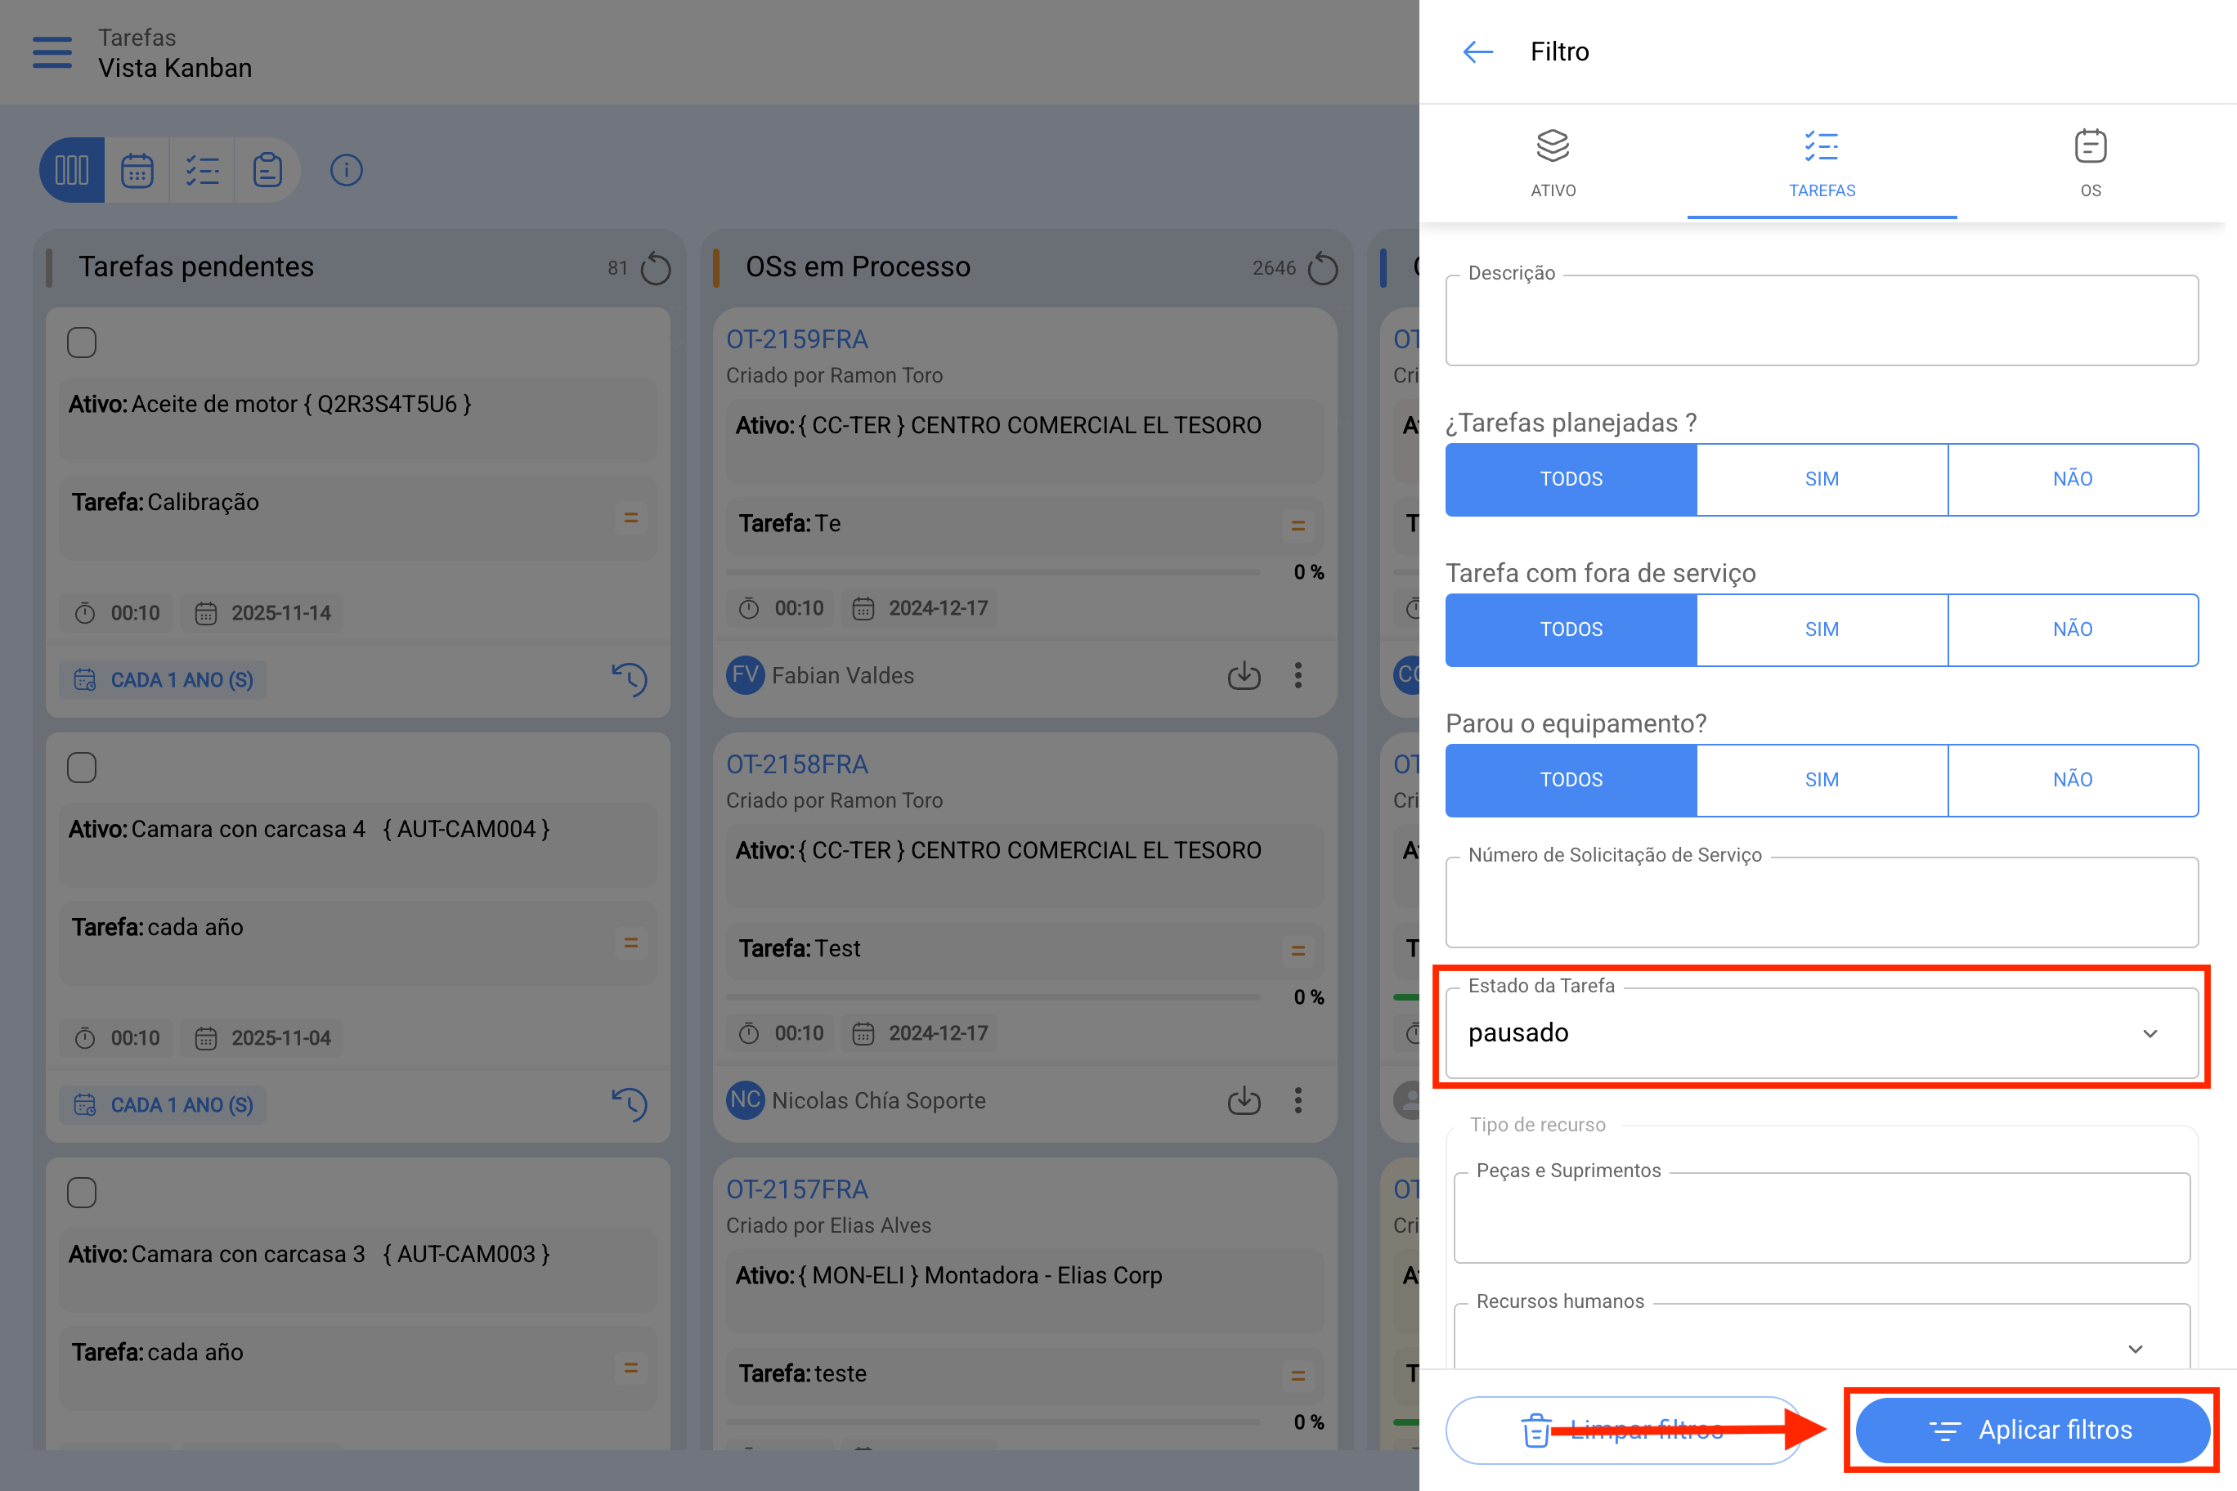
Task: Open more options for OT-2158FRA card
Action: (x=1298, y=1100)
